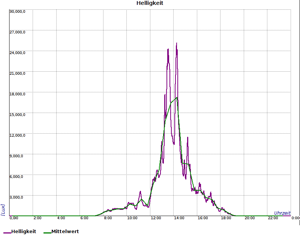Click the green Mittelwert curve's peak point
Screen dimensions: 300x244
click(177, 97)
